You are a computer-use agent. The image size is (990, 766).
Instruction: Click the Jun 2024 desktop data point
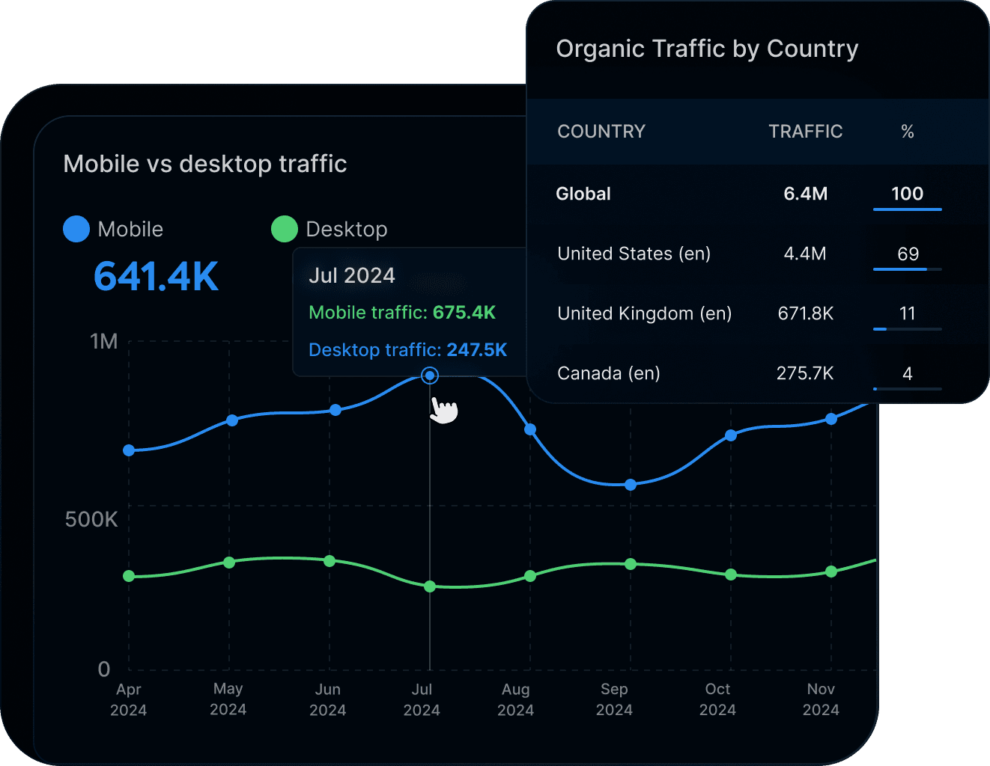[x=330, y=561]
